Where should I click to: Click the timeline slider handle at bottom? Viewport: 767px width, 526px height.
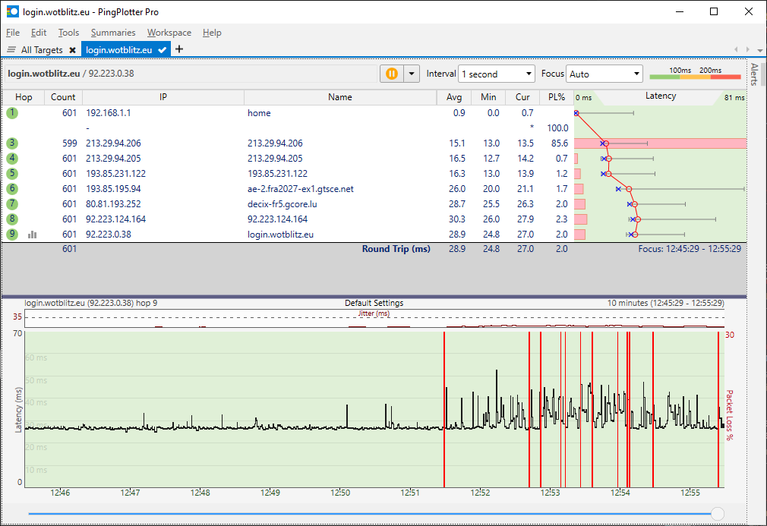coord(717,514)
